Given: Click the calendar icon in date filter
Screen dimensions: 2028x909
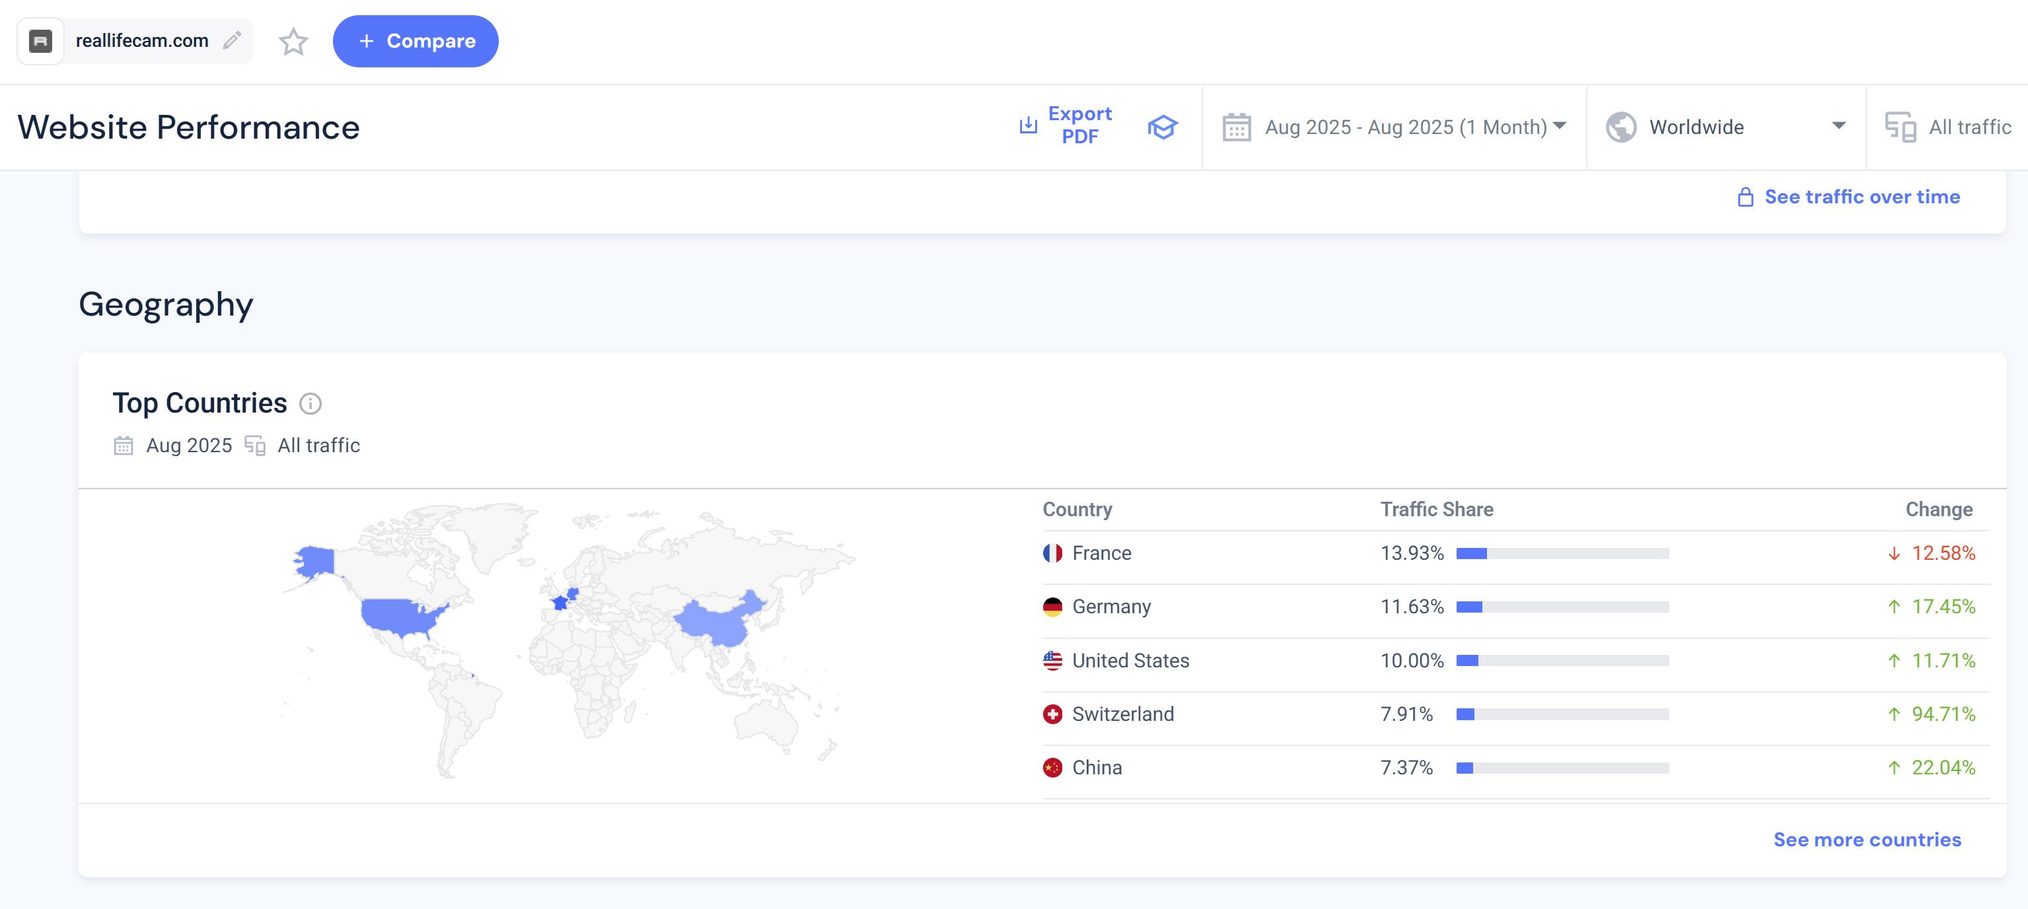Looking at the screenshot, I should tap(1236, 127).
